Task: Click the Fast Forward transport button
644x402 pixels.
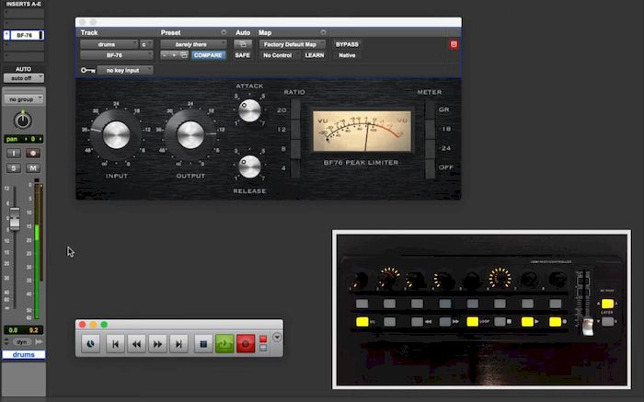Action: pos(157,344)
